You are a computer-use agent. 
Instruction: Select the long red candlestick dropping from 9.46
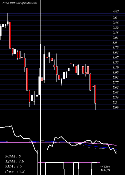10,35
